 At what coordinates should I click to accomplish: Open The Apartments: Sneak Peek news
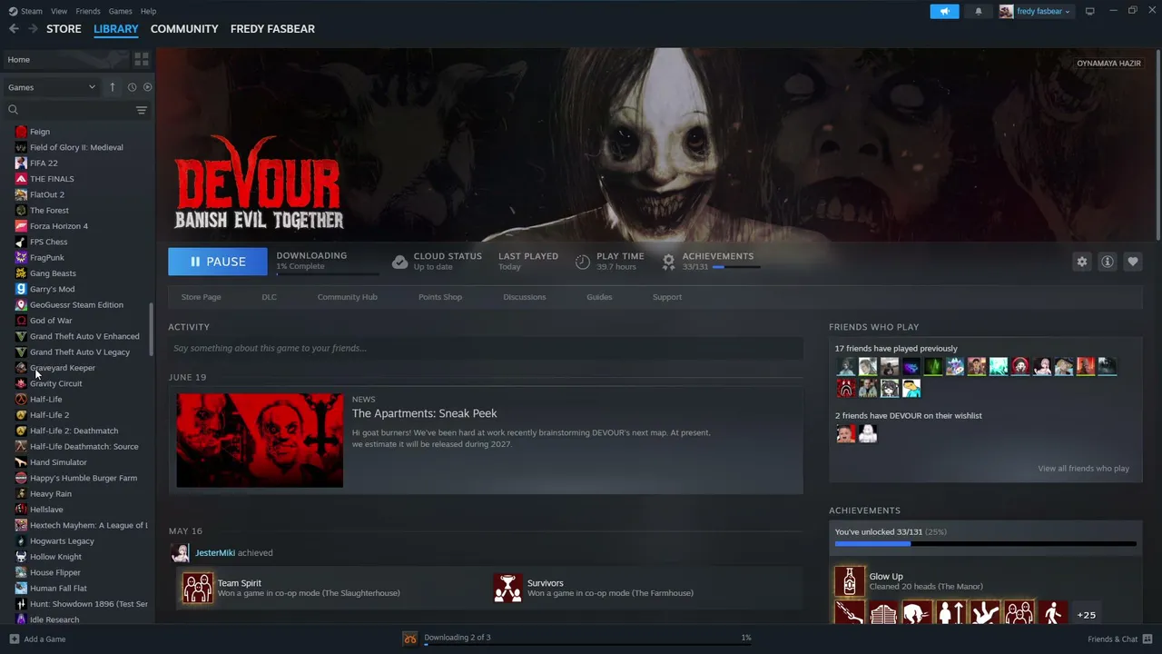click(424, 413)
